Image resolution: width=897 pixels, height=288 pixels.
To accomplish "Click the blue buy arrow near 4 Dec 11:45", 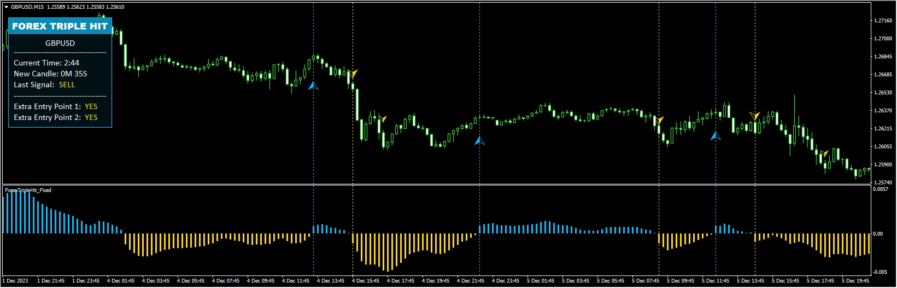I will click(x=313, y=86).
